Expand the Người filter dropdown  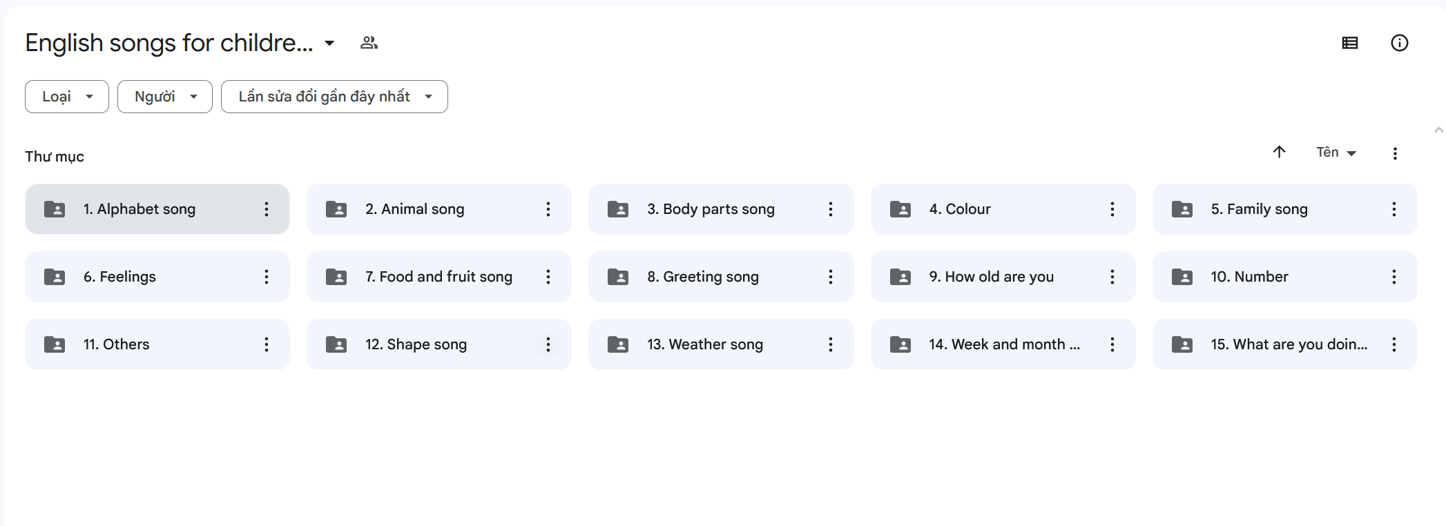165,97
